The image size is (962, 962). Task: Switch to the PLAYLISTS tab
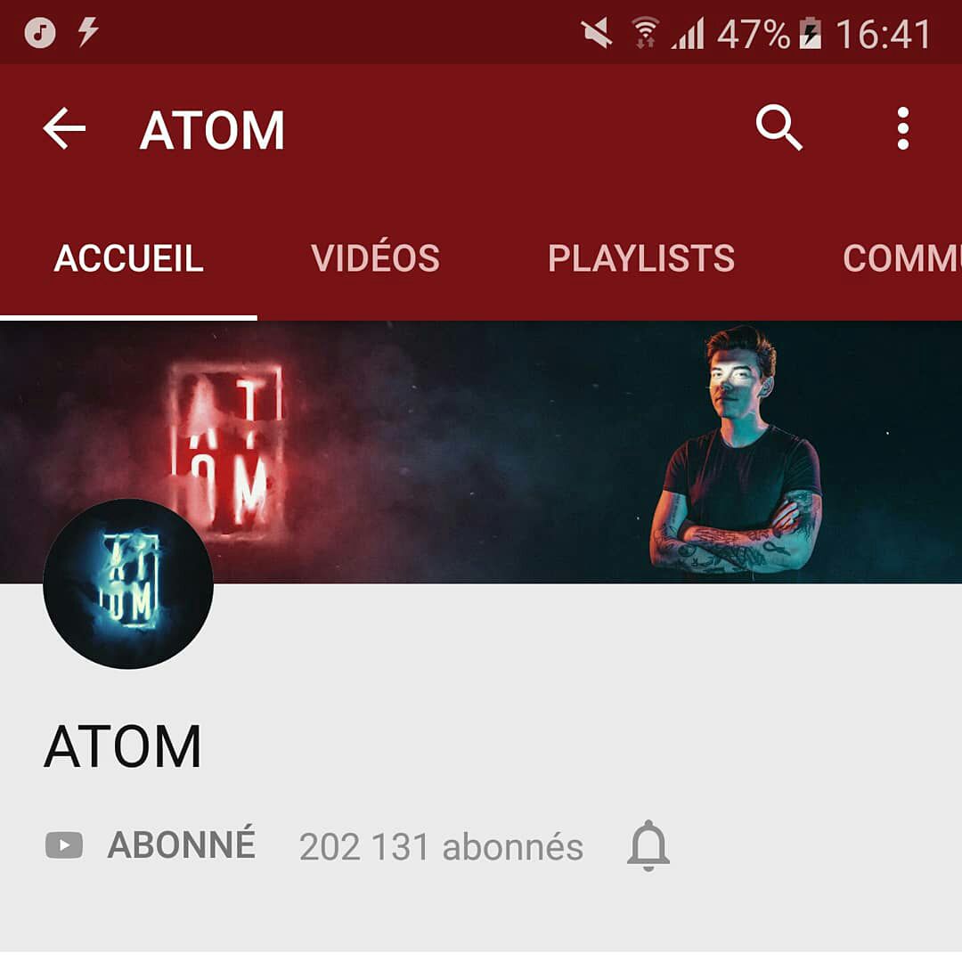point(641,257)
